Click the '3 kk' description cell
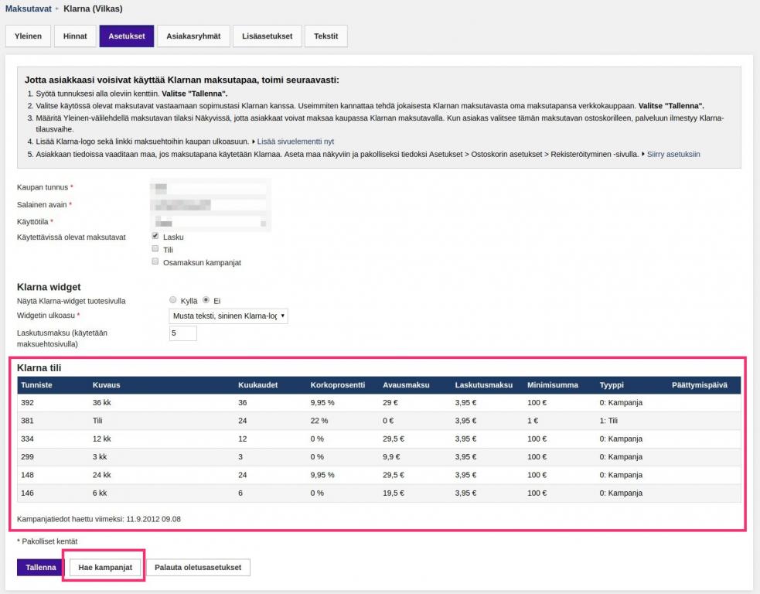The image size is (760, 594). pyautogui.click(x=100, y=457)
